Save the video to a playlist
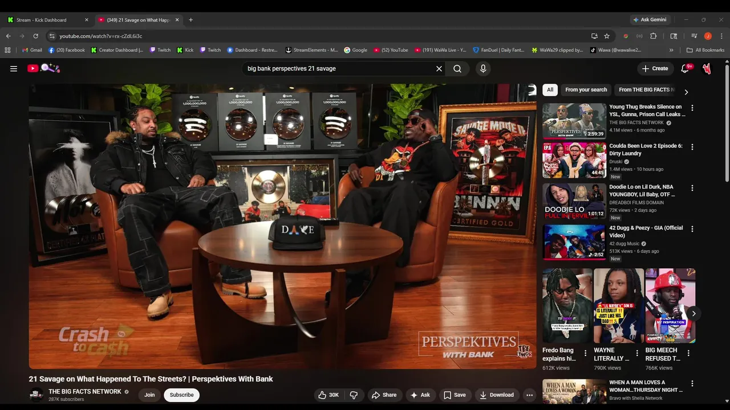The width and height of the screenshot is (730, 410). point(455,395)
